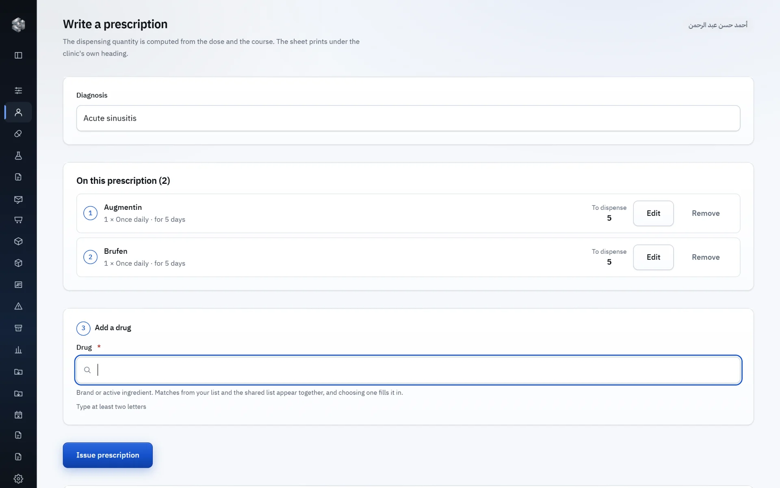Image resolution: width=780 pixels, height=488 pixels.
Task: Open the shopping cart icon
Action: point(18,220)
